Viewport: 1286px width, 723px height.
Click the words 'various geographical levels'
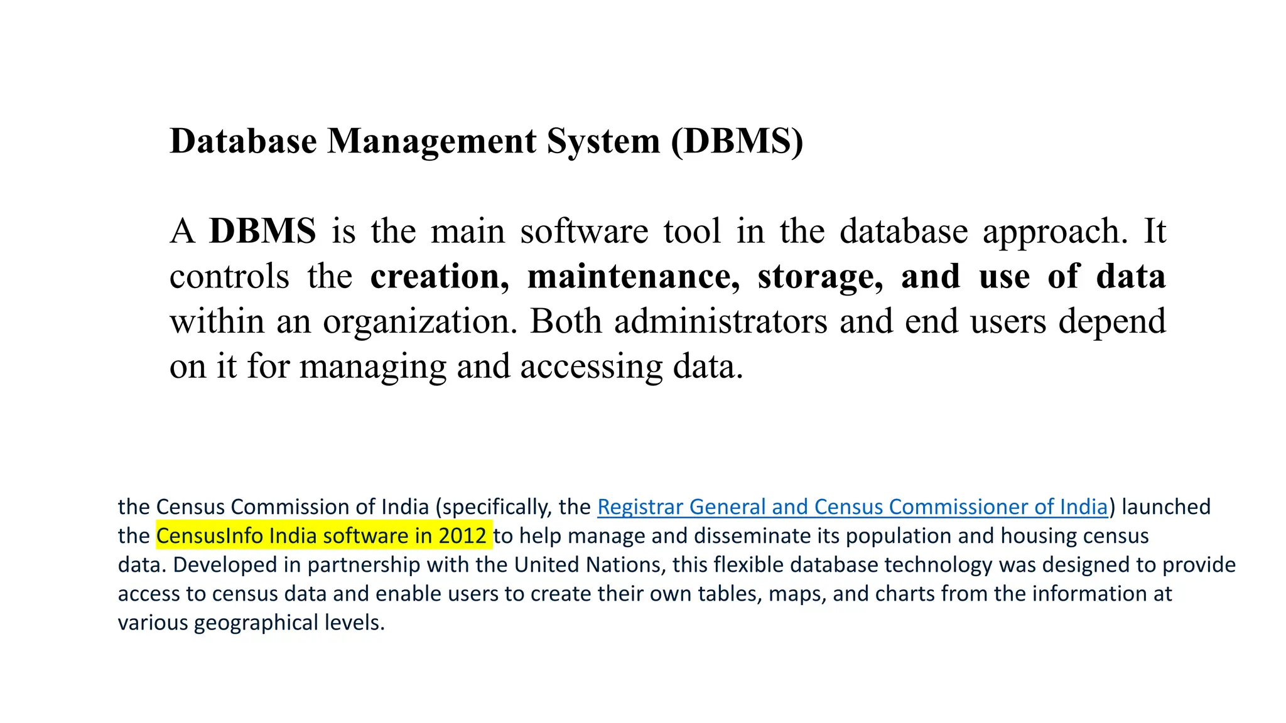(x=250, y=623)
